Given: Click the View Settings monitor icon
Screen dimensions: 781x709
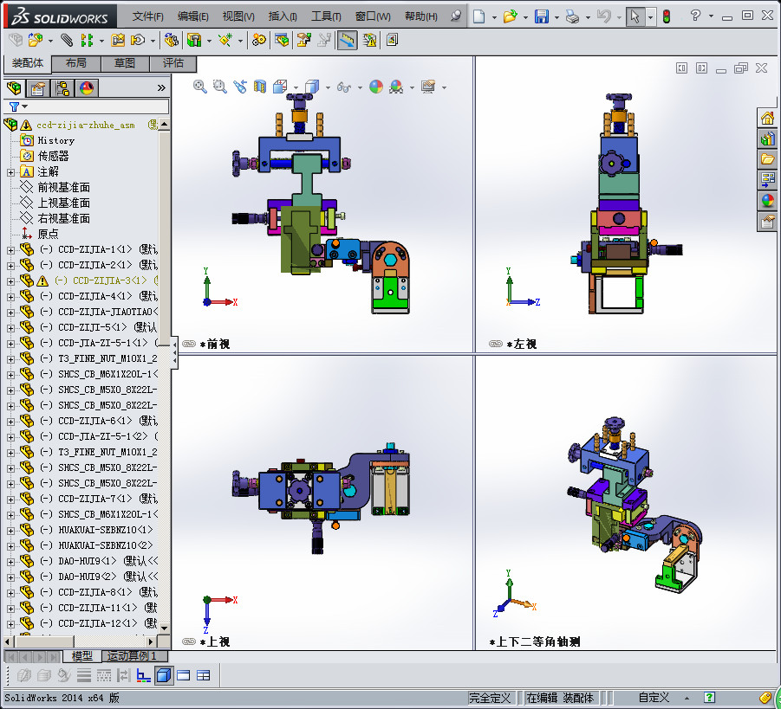Looking at the screenshot, I should coord(428,87).
